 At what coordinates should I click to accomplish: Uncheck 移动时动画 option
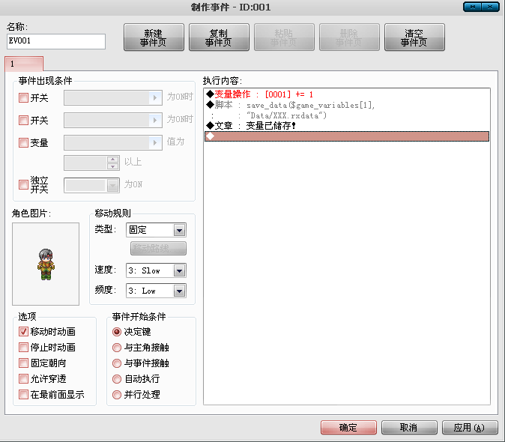(x=23, y=332)
